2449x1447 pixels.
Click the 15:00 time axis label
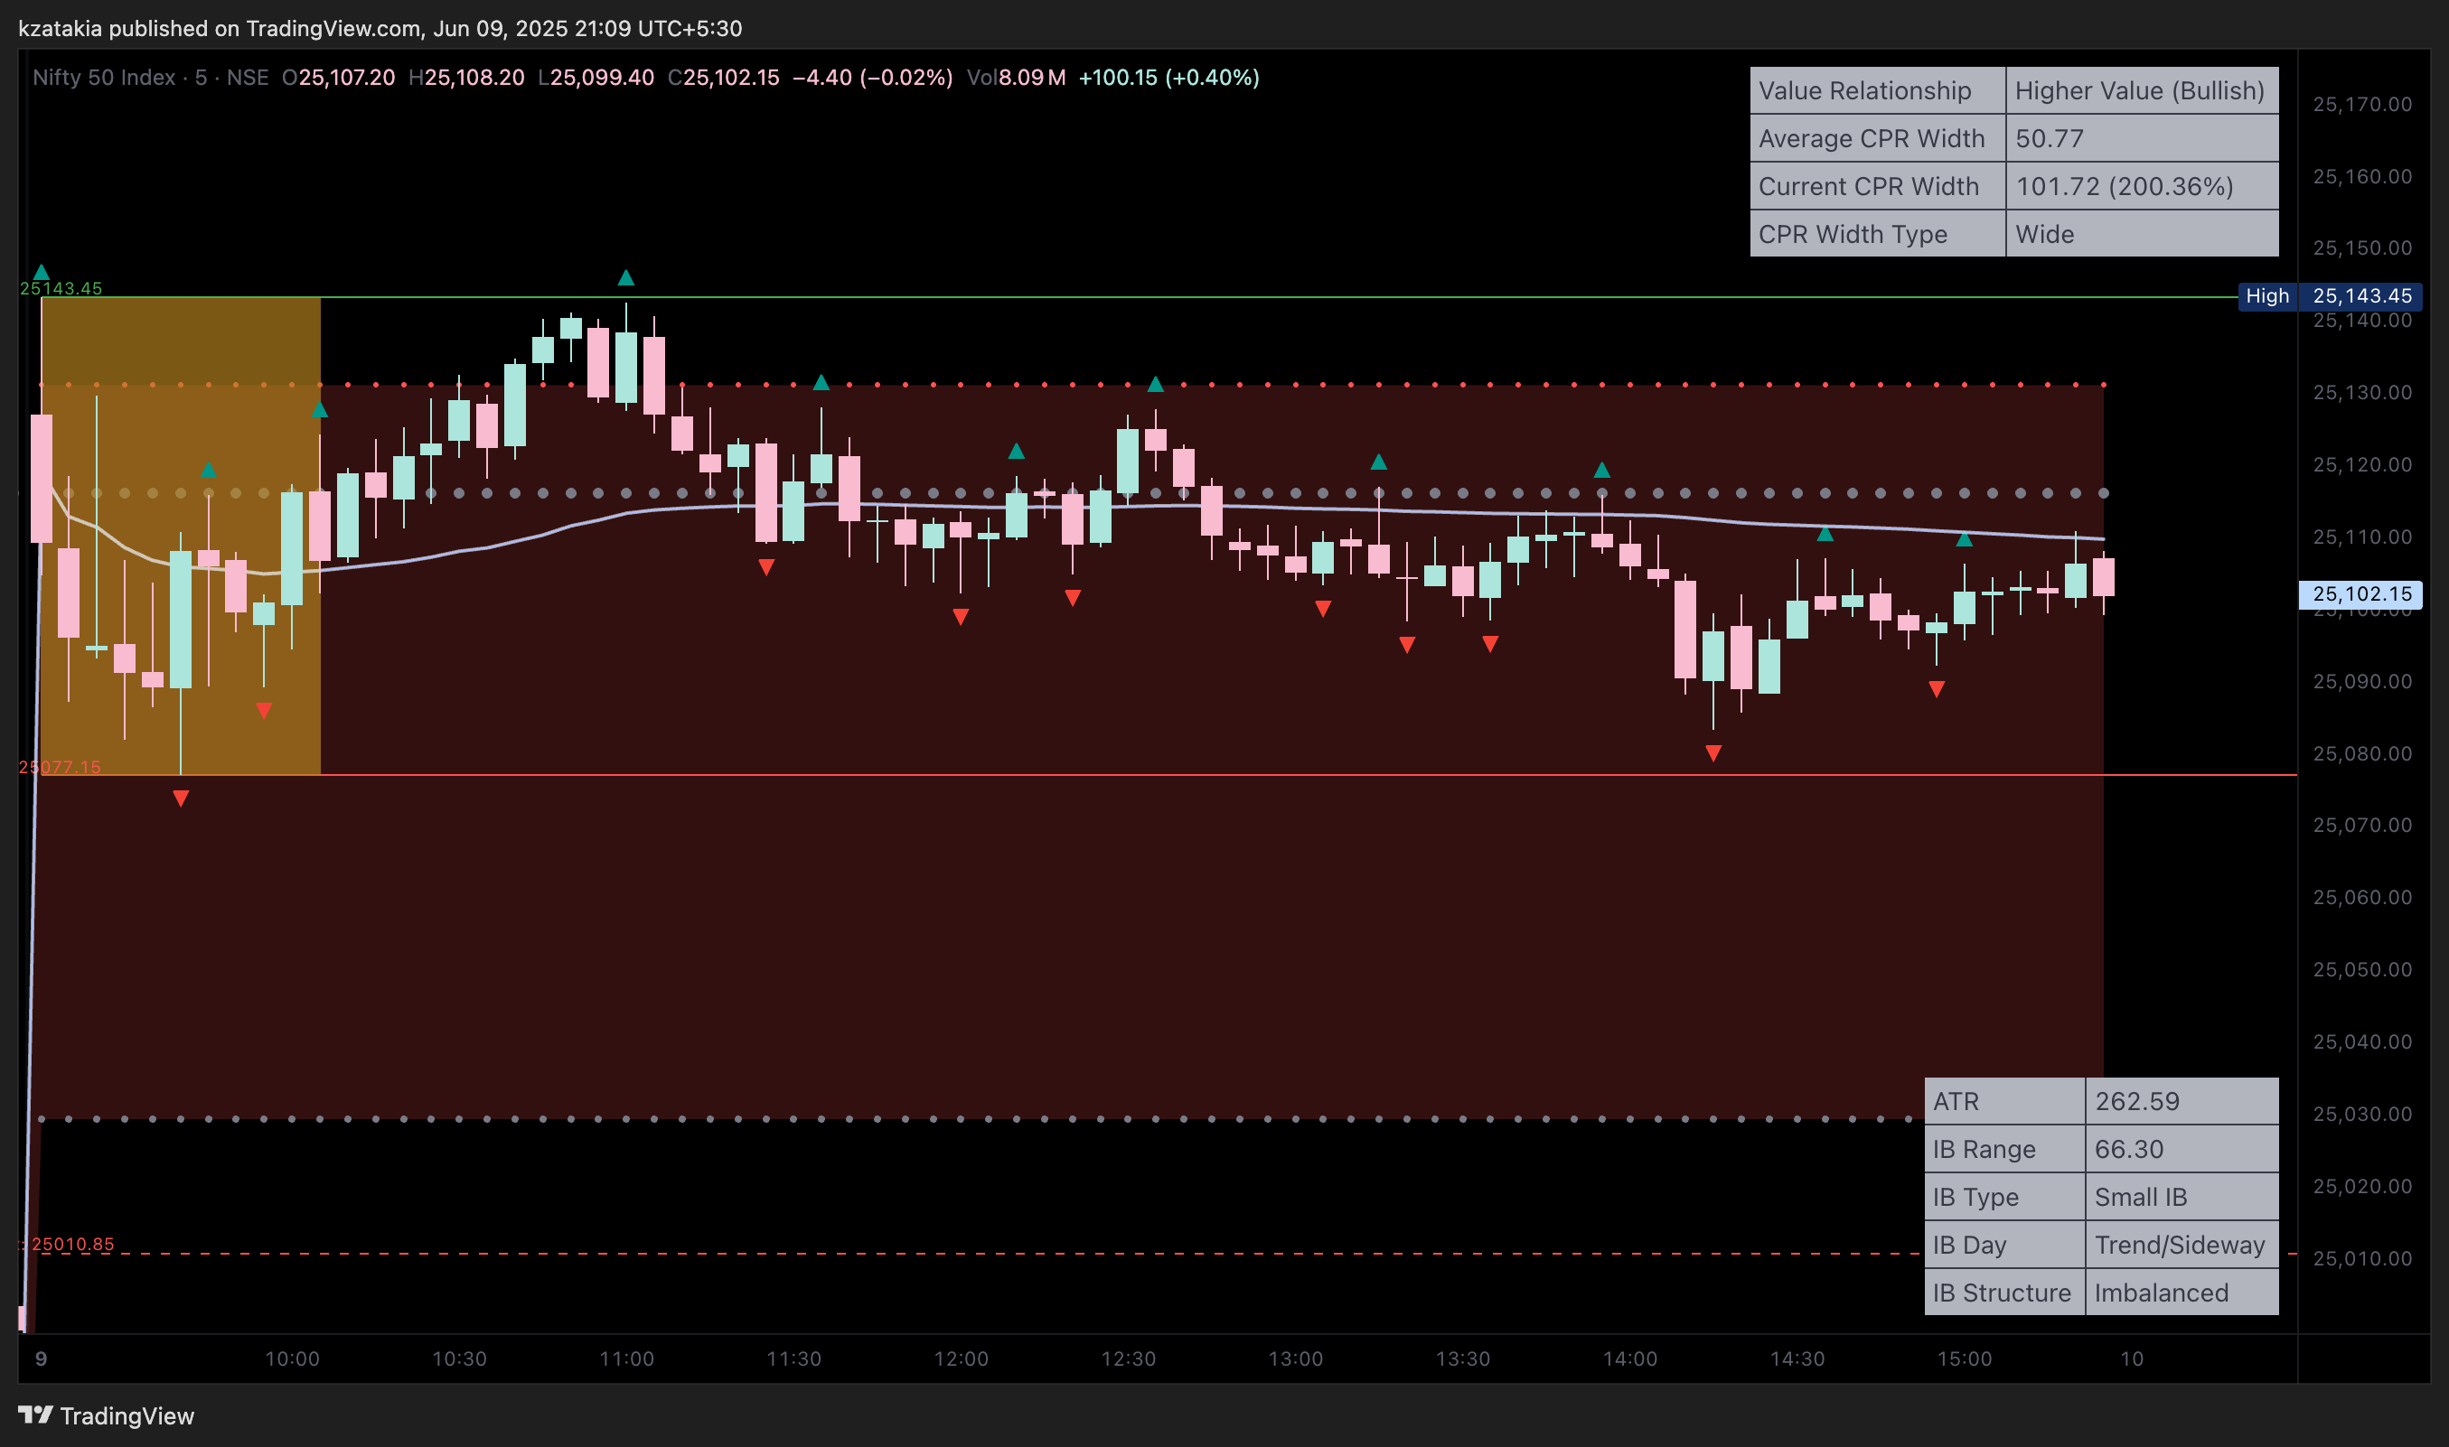coord(1965,1358)
